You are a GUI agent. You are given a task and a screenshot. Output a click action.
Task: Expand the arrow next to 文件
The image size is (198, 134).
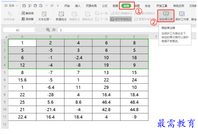point(17,6)
